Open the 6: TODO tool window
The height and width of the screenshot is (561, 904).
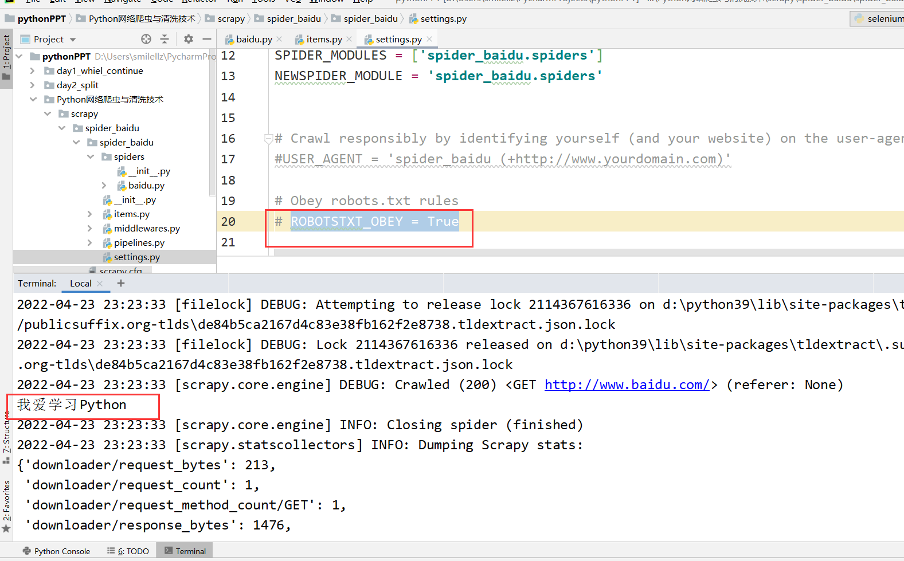pos(128,551)
